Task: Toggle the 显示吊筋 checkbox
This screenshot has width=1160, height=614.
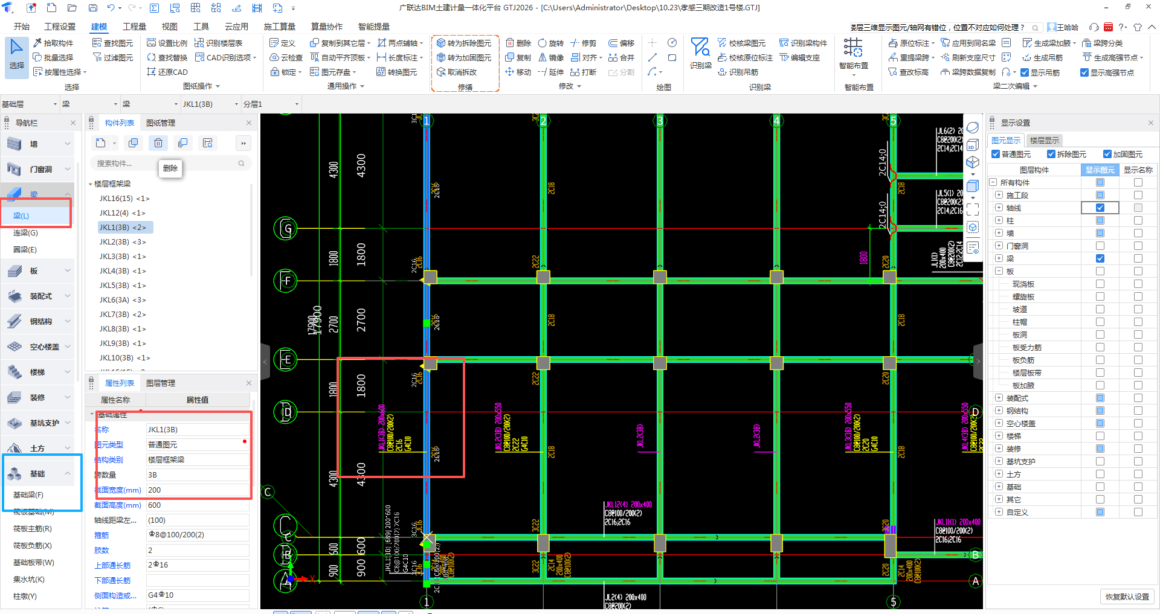Action: (x=1025, y=72)
